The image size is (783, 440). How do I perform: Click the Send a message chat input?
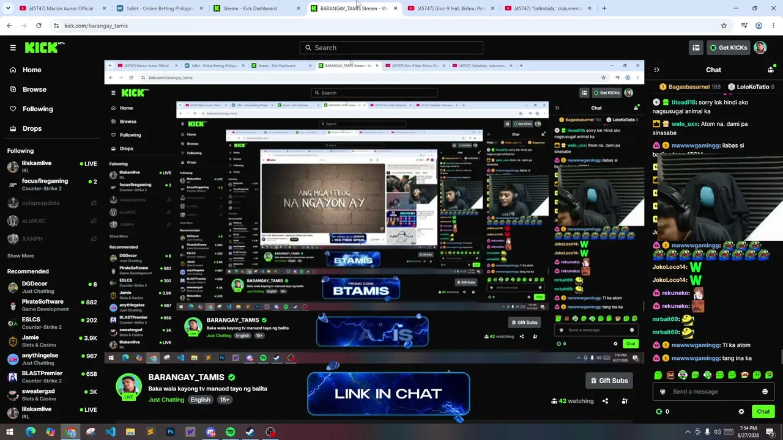point(713,392)
